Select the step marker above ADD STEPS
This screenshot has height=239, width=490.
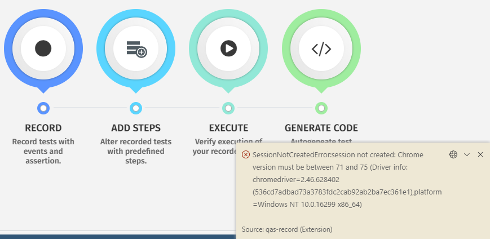136,108
